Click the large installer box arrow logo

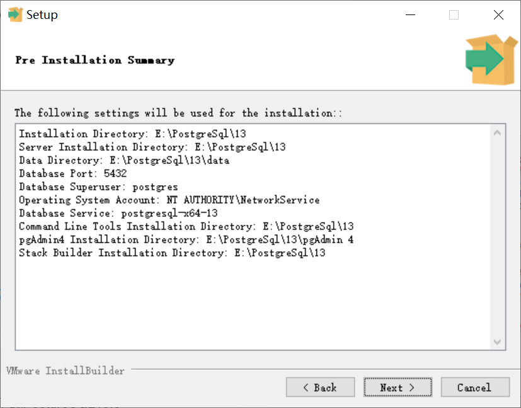[491, 60]
